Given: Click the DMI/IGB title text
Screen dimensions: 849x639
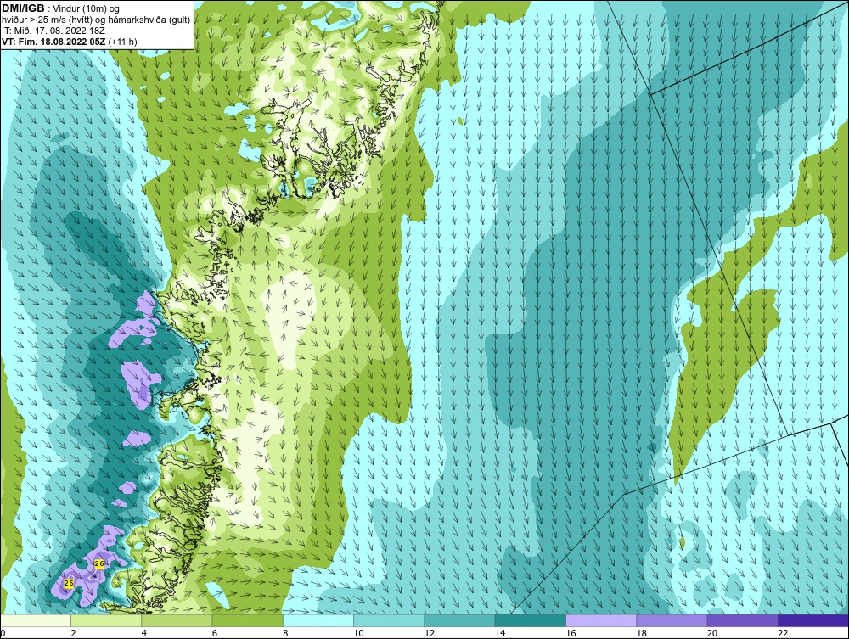Looking at the screenshot, I should pyautogui.click(x=23, y=8).
